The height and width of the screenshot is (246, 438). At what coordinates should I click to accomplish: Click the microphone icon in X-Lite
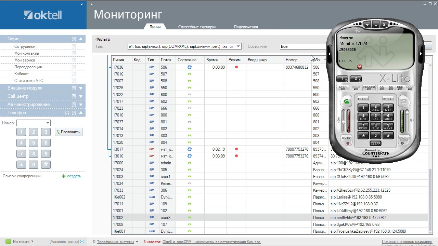(339, 120)
